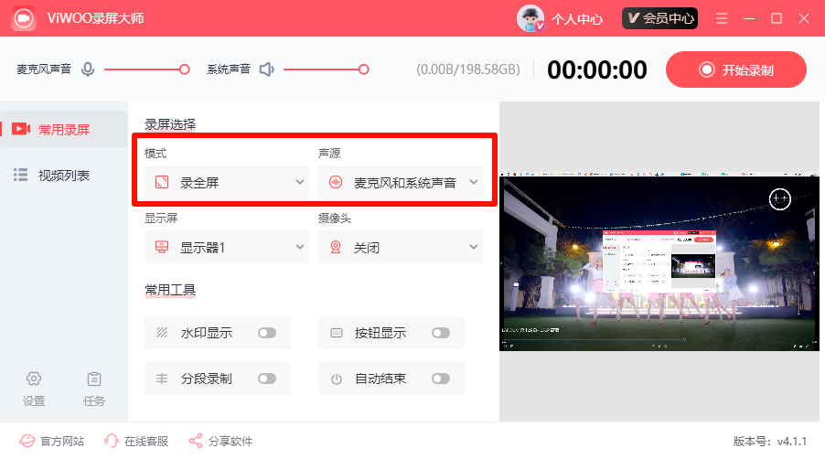This screenshot has height=459, width=825.
Task: Click the microphone volume slider handle
Action: coord(184,69)
